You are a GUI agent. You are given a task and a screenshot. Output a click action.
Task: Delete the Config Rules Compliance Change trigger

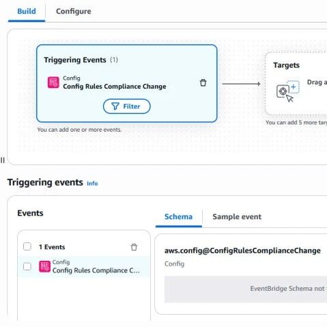coord(203,83)
